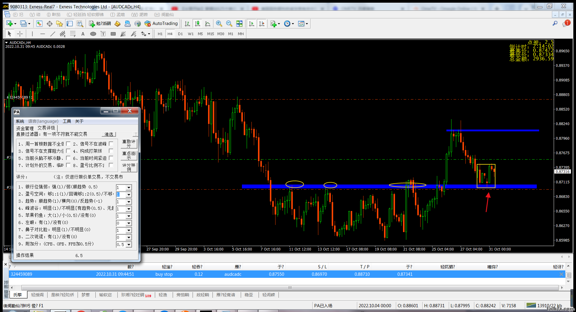Zoom in on the chart
This screenshot has height=312, width=576.
(219, 23)
